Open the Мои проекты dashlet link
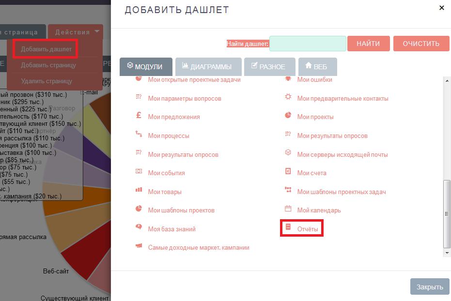This screenshot has height=301, width=451. (x=315, y=117)
